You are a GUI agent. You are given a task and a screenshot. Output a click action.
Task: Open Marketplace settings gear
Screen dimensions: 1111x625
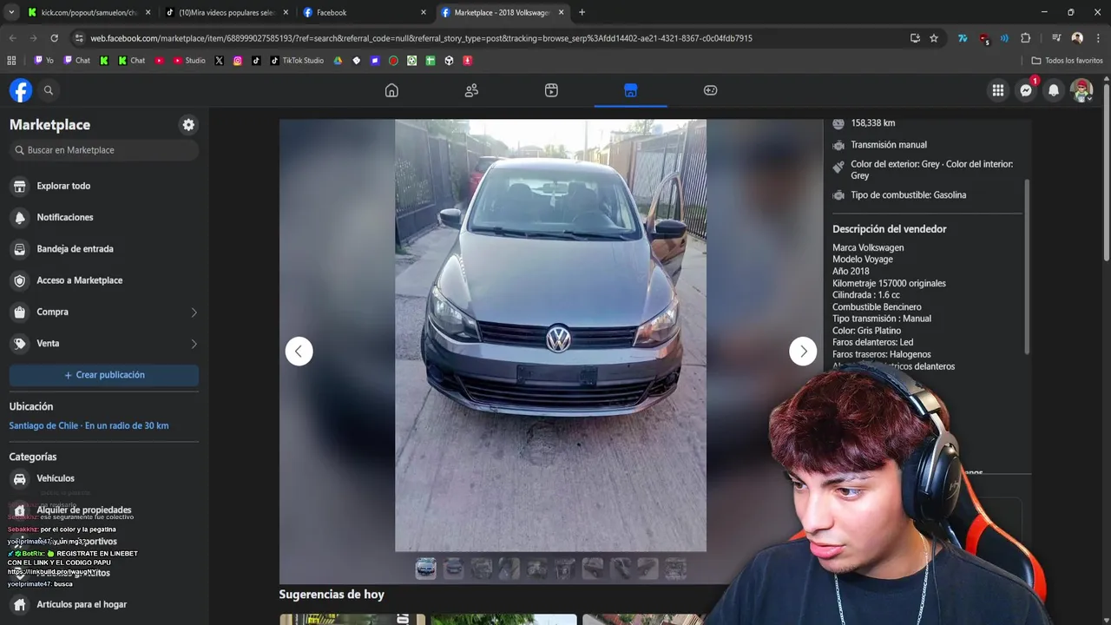188,125
